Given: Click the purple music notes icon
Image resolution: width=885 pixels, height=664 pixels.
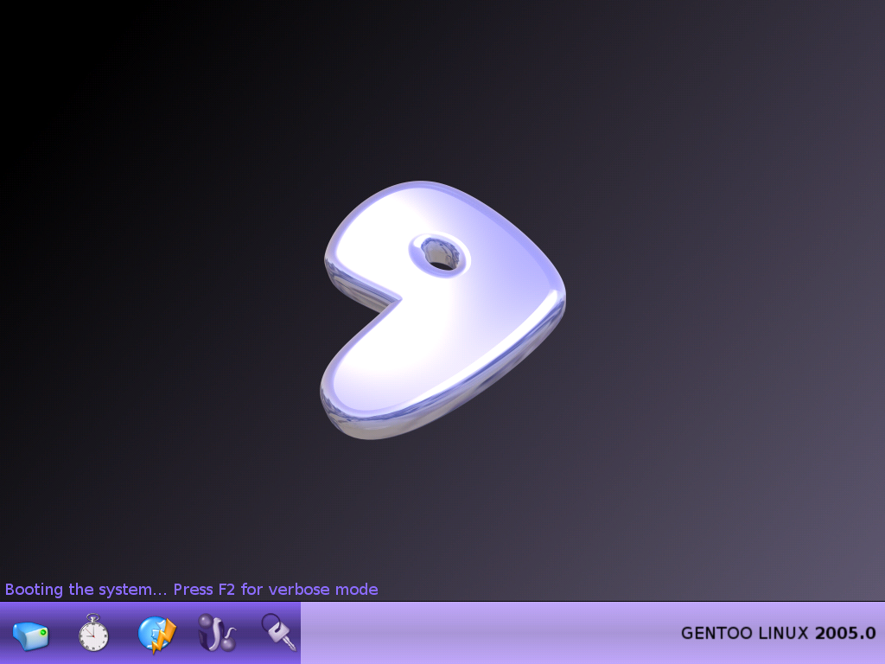Looking at the screenshot, I should (x=216, y=633).
